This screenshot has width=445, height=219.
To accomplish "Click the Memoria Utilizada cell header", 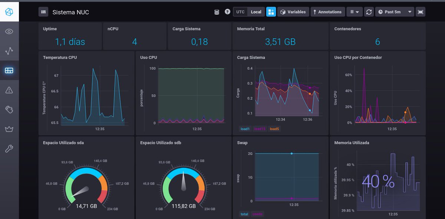I will point(352,142).
